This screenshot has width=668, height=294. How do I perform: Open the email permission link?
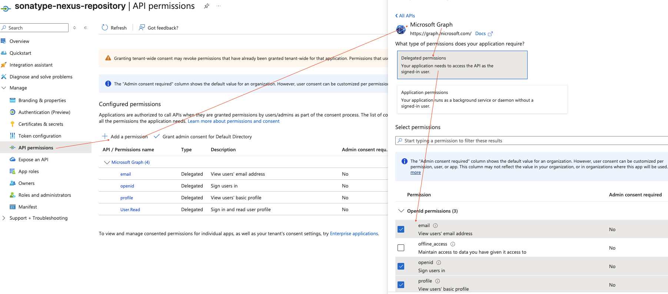[x=126, y=174]
